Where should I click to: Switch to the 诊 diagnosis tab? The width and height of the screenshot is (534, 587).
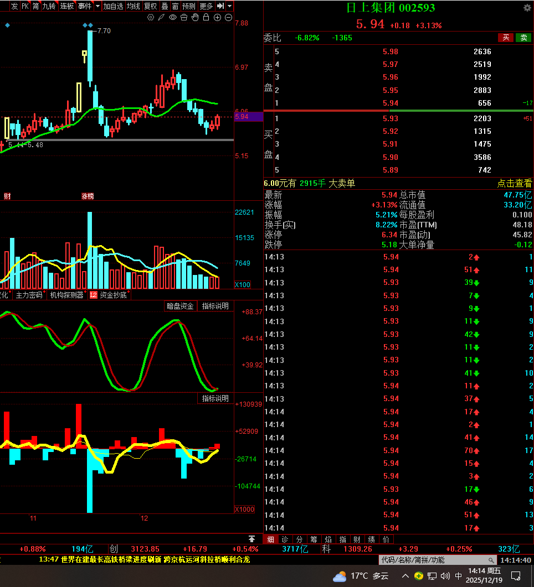[x=285, y=539]
